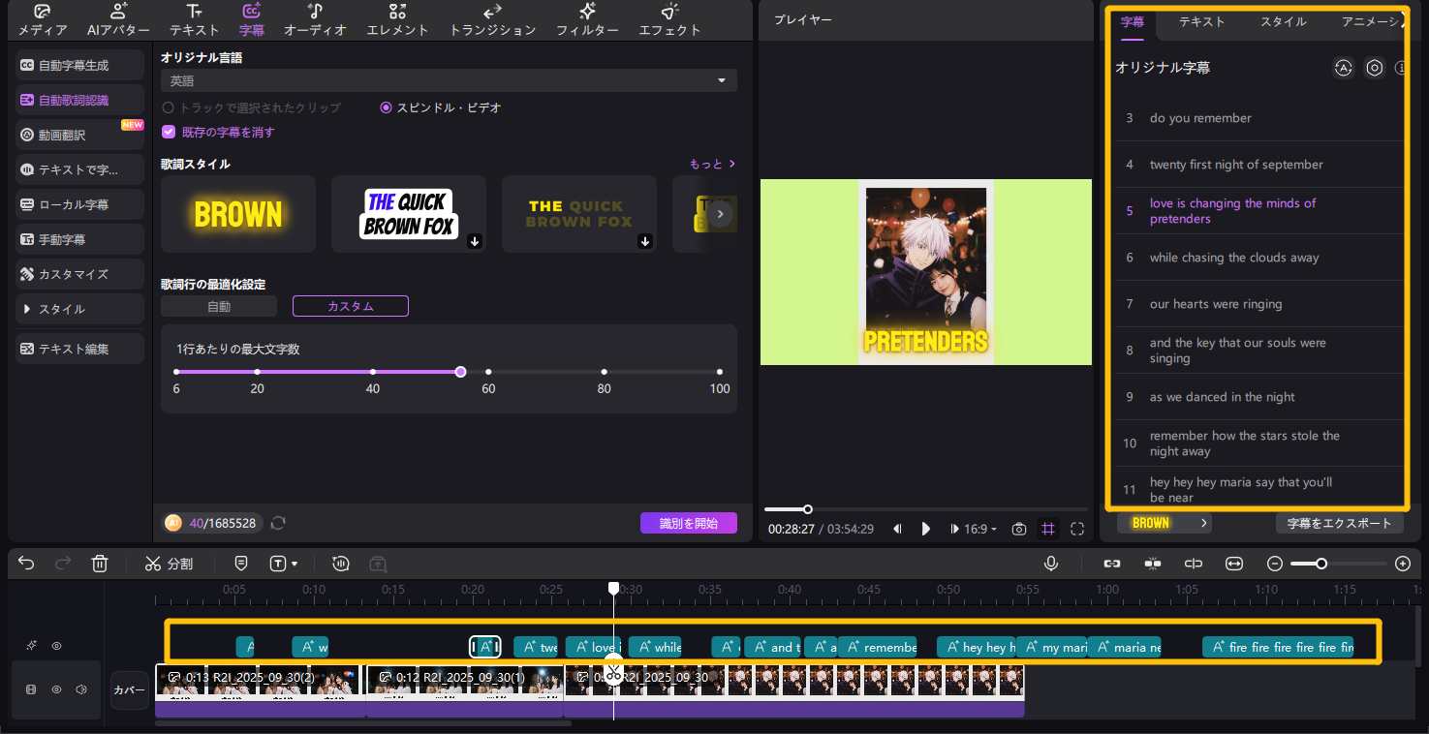Click zoom in plus on timeline
This screenshot has height=734, width=1429.
click(x=1402, y=563)
